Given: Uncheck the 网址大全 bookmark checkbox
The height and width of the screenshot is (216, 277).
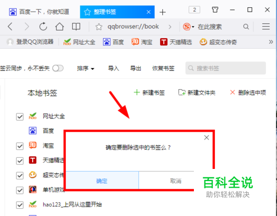Looking at the screenshot, I should 20,117.
